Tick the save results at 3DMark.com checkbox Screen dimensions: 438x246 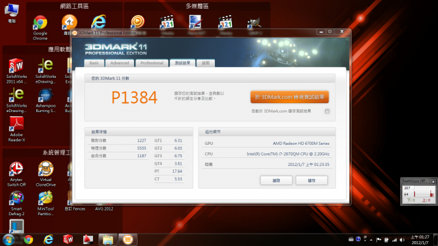(327, 111)
